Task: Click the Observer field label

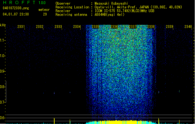Action: tap(63, 3)
